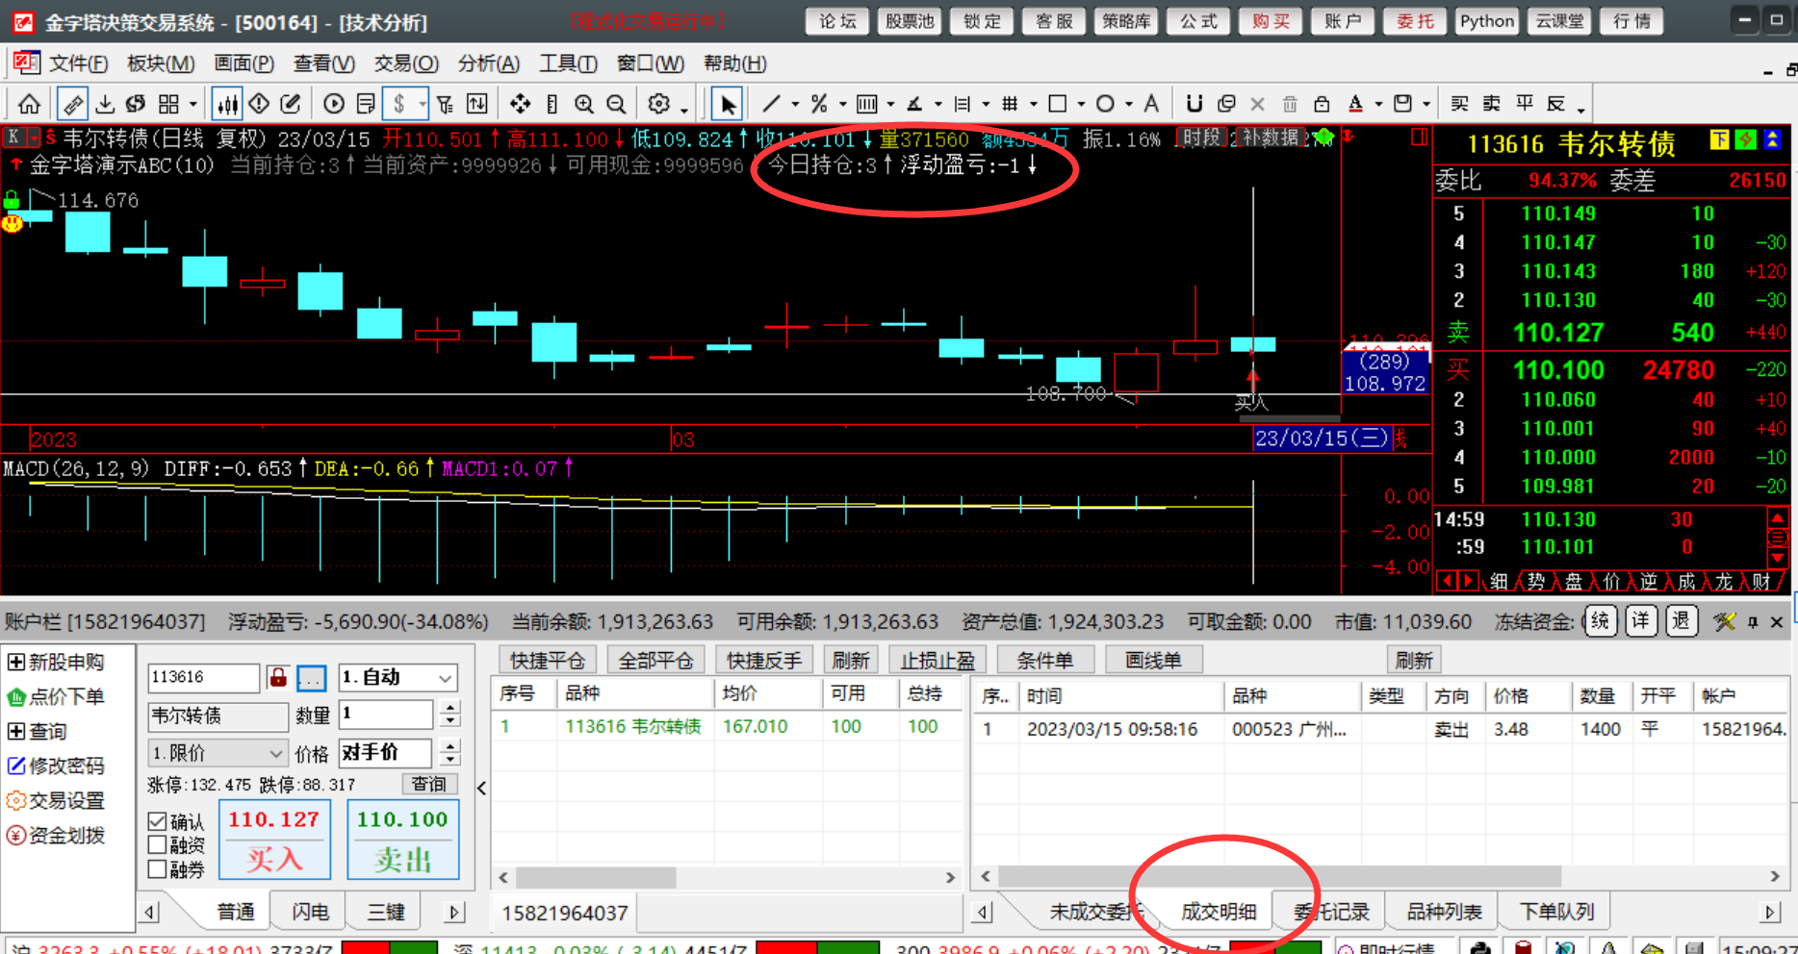Open the 分析(A) menu

tap(489, 63)
